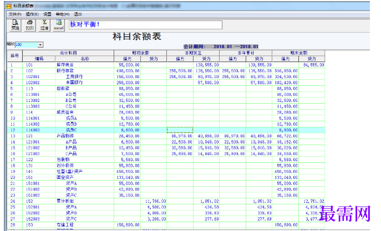
Task: Select the 成员往来 account row
Action: click(166, 112)
